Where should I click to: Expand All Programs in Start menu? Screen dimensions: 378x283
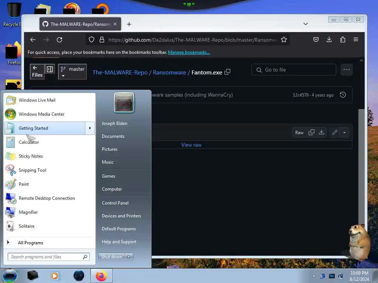point(49,242)
